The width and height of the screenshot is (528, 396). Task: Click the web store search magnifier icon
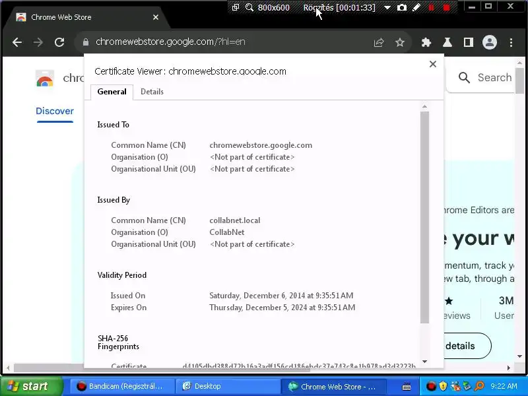pyautogui.click(x=464, y=78)
